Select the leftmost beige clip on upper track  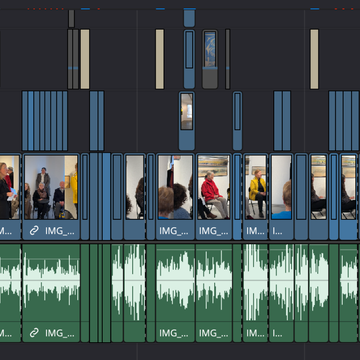click(x=85, y=59)
